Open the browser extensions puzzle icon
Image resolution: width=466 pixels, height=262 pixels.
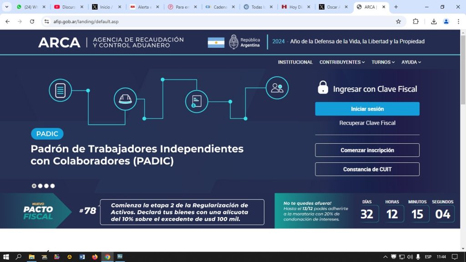pyautogui.click(x=415, y=21)
